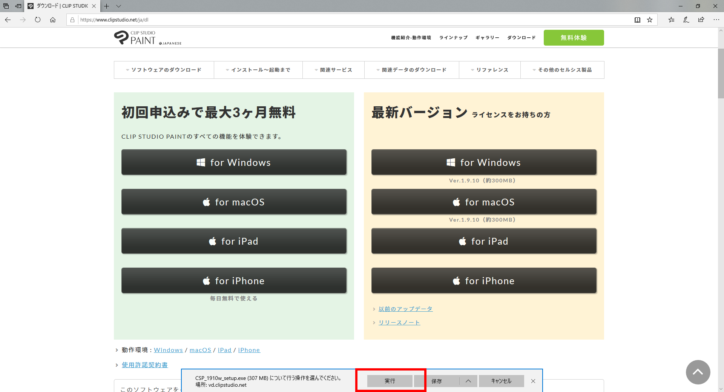This screenshot has height=392, width=724.
Task: Click scrollbar down arrow
Action: coord(721,389)
